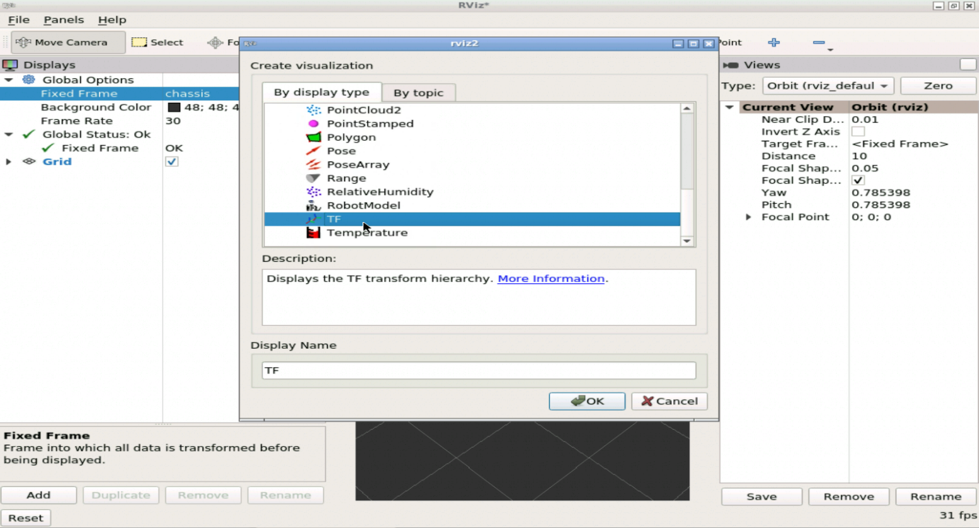Open the File menu
This screenshot has height=528, width=979.
[18, 20]
